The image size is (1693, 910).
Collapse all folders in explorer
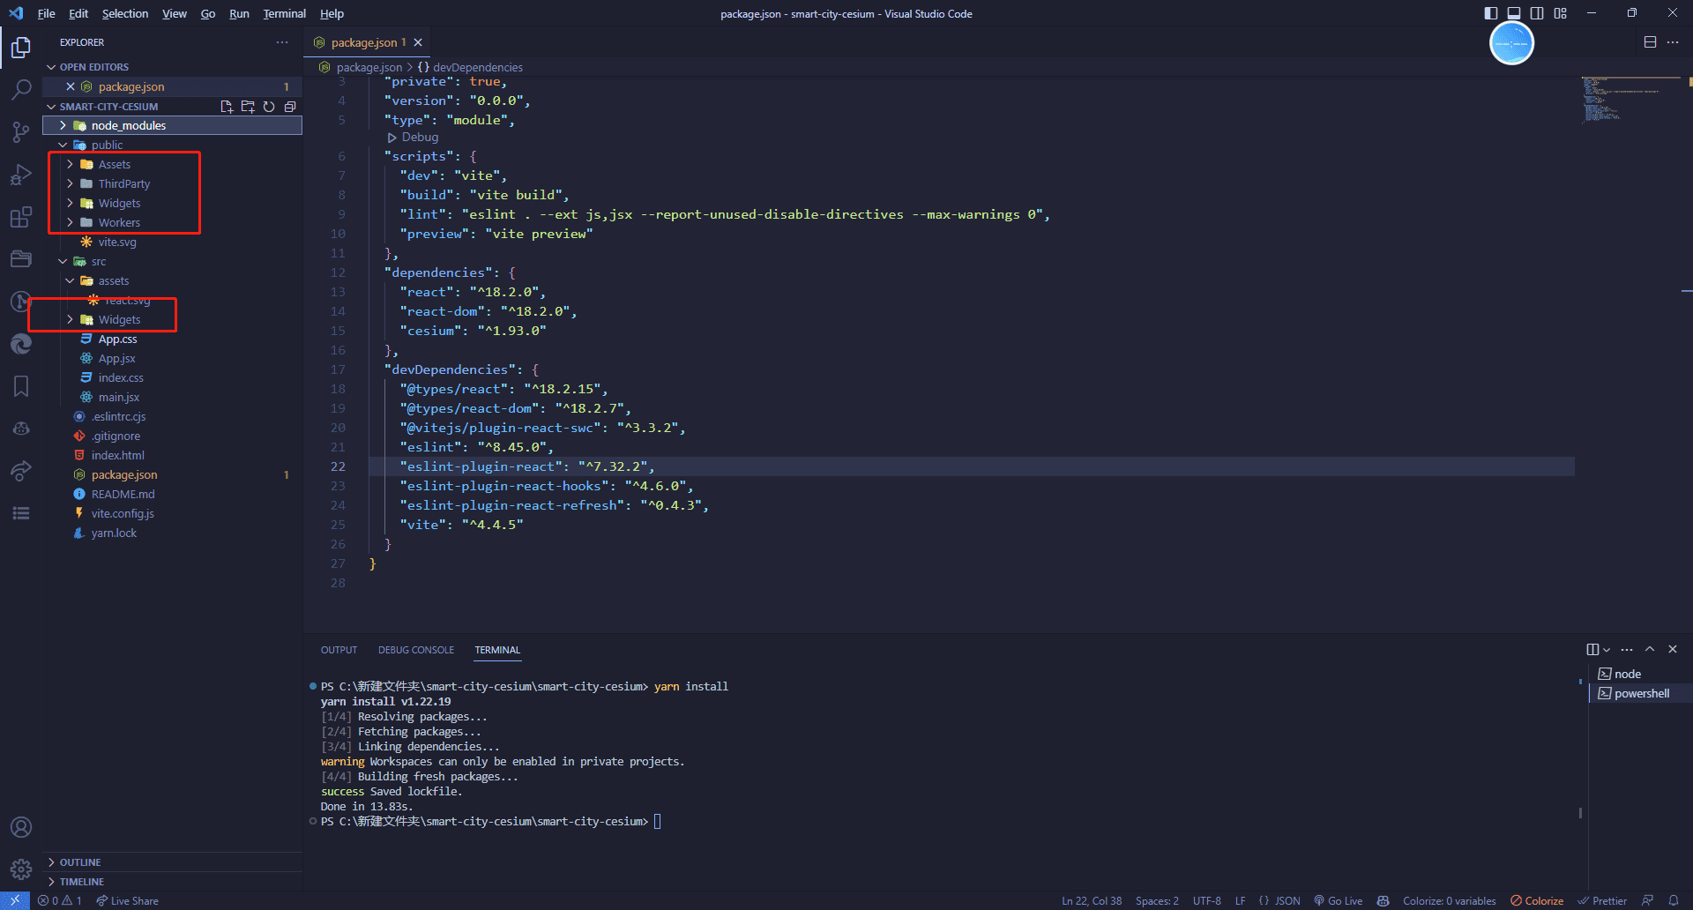(290, 107)
